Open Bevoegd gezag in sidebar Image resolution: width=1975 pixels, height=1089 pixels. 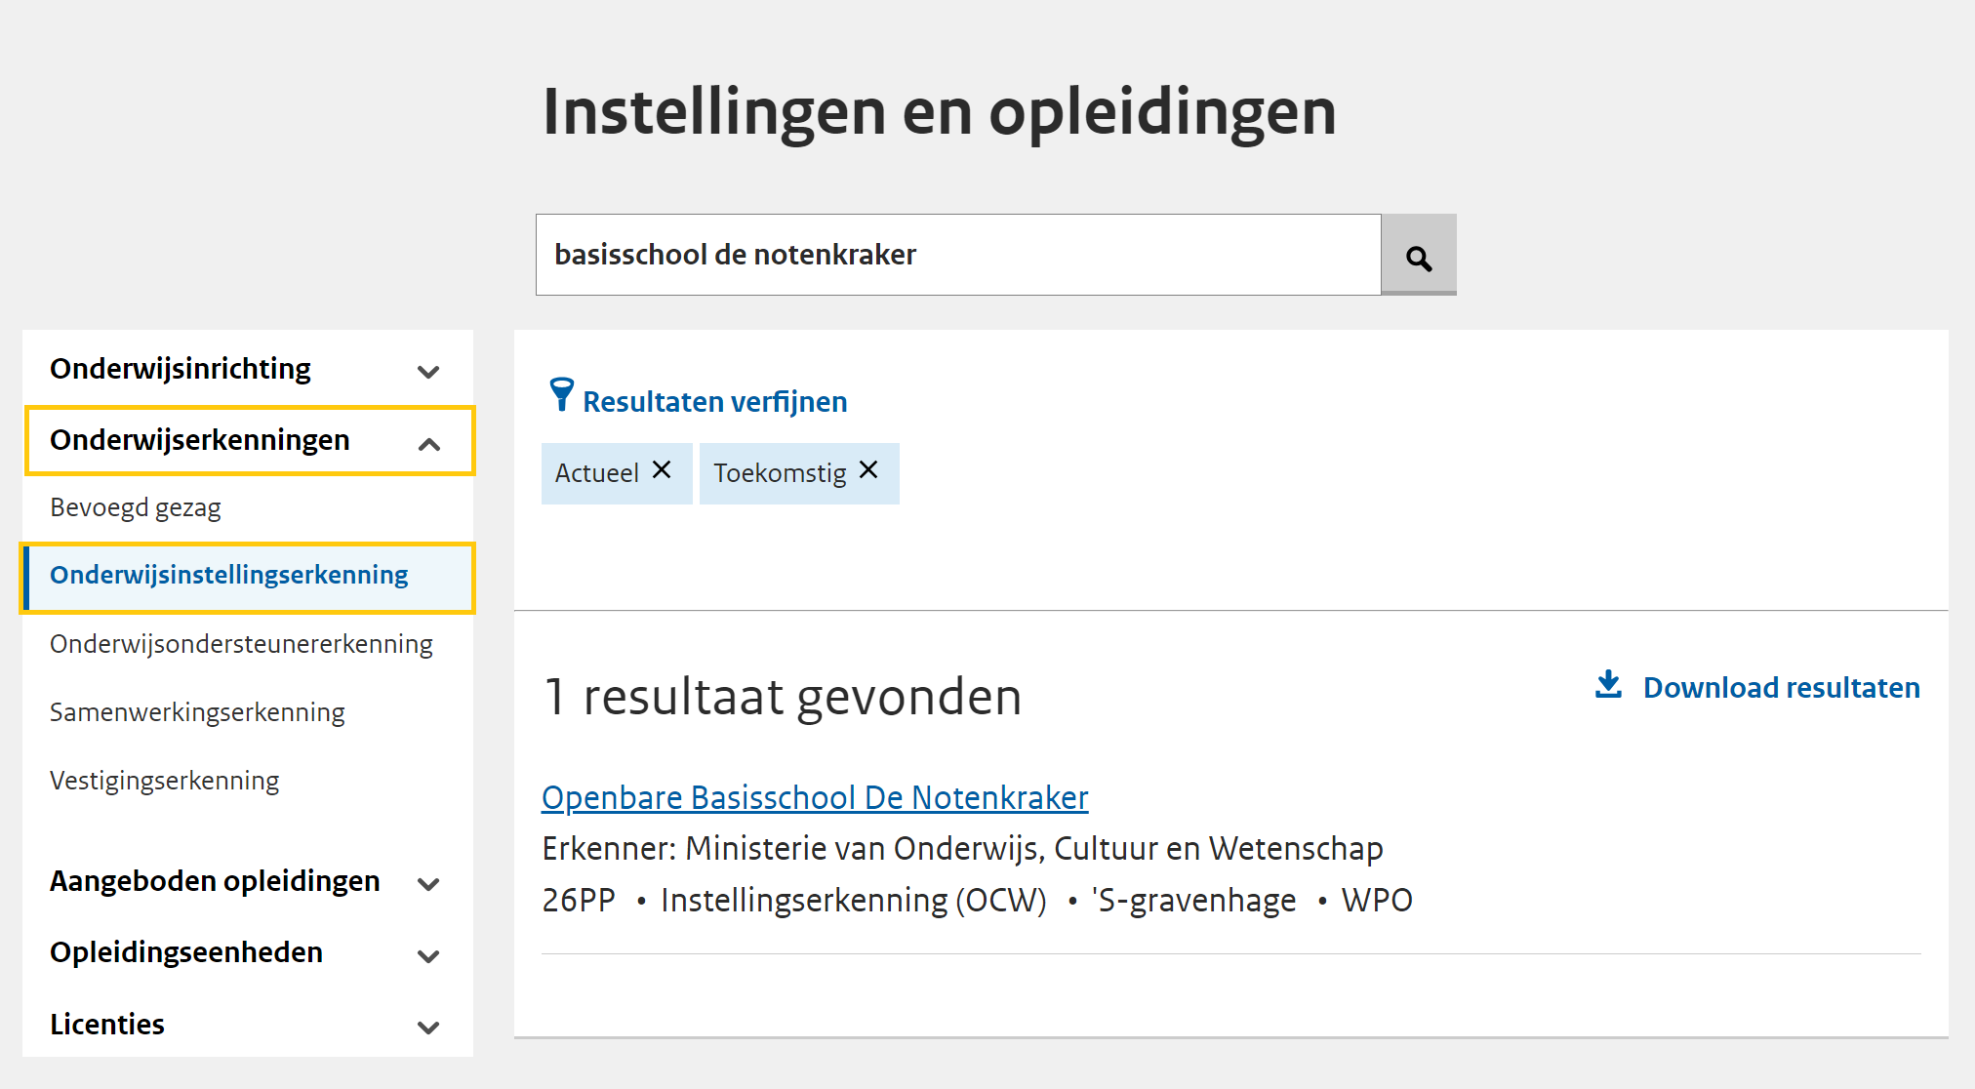[136, 507]
